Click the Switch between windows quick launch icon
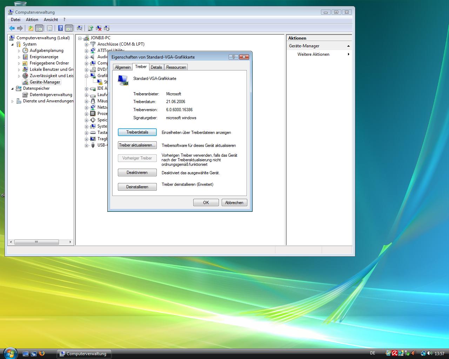Image resolution: width=449 pixels, height=359 pixels. pyautogui.click(x=34, y=354)
